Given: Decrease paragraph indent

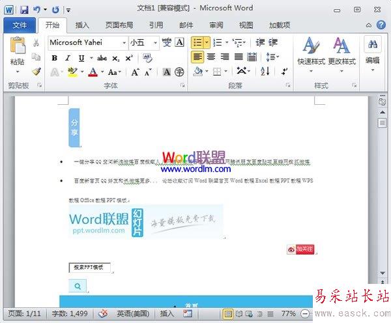Looking at the screenshot, I should coord(260,42).
